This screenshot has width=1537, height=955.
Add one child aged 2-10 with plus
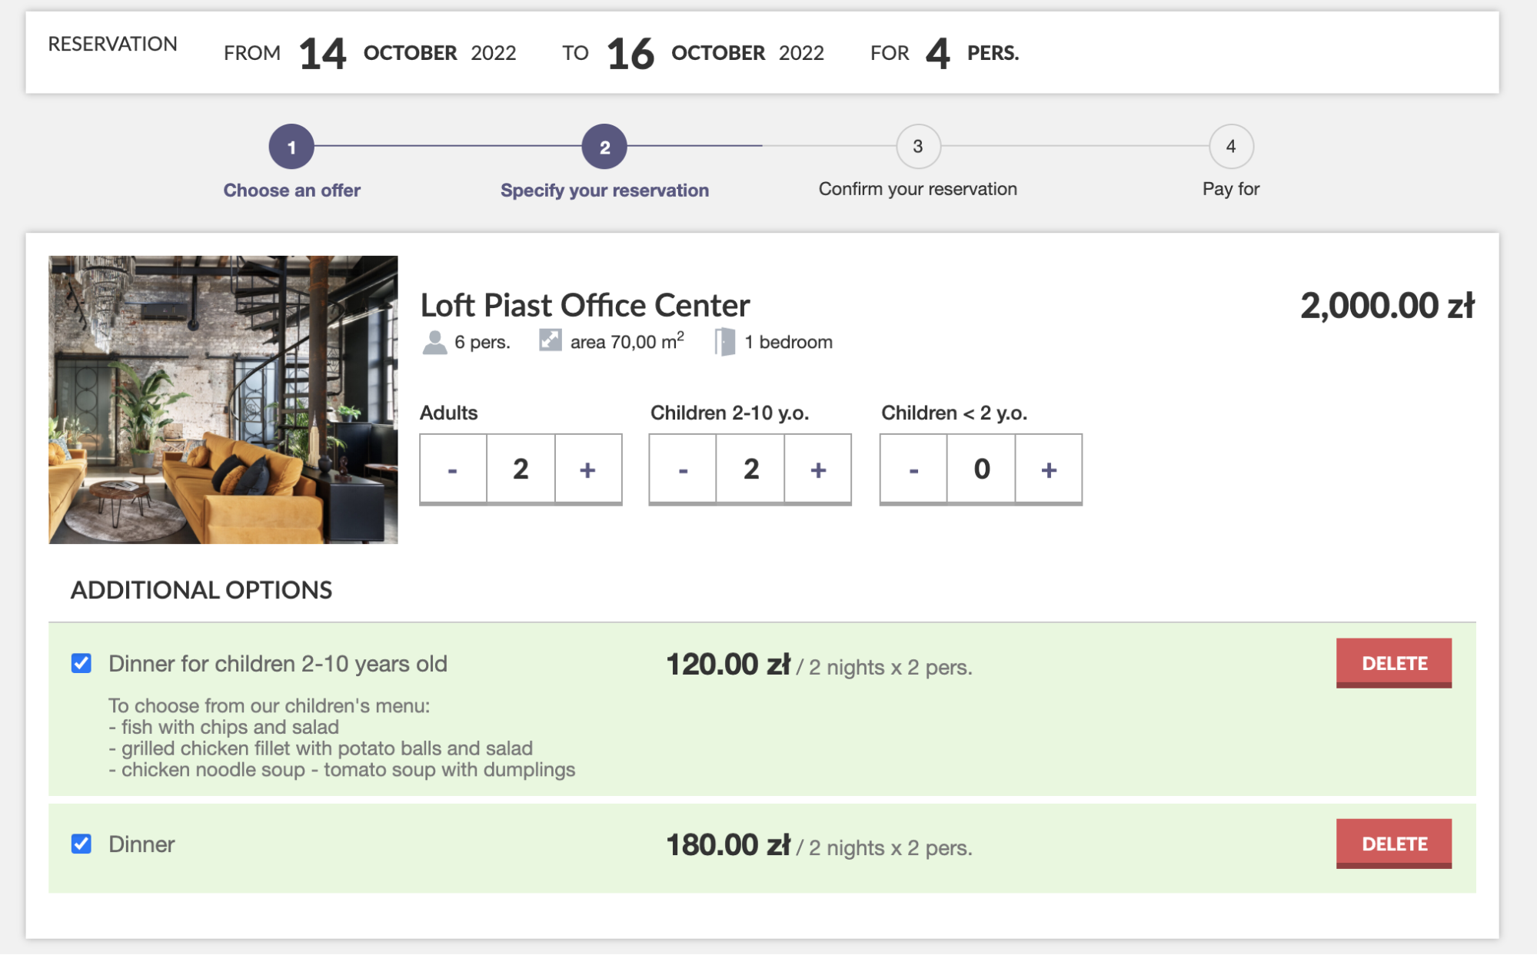click(x=818, y=469)
